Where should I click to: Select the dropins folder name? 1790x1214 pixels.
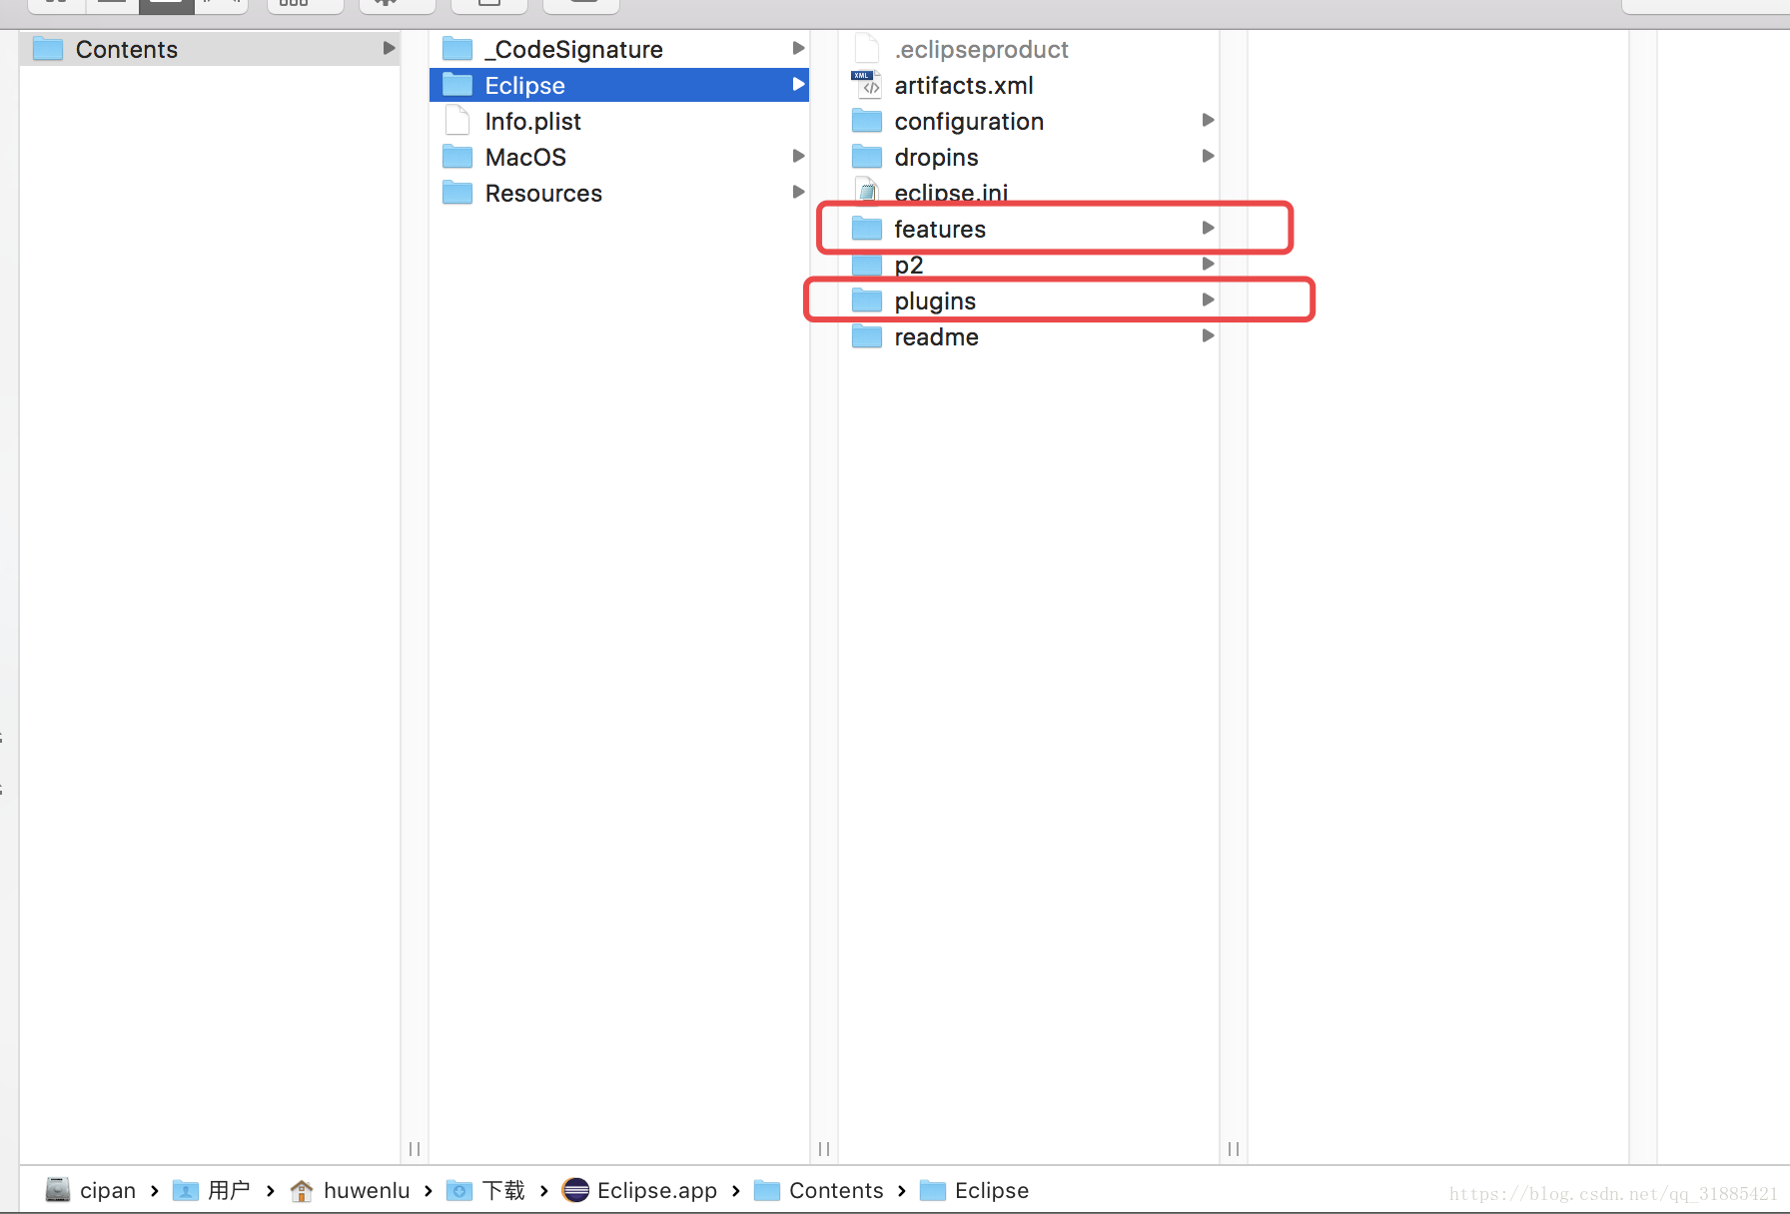pos(936,157)
